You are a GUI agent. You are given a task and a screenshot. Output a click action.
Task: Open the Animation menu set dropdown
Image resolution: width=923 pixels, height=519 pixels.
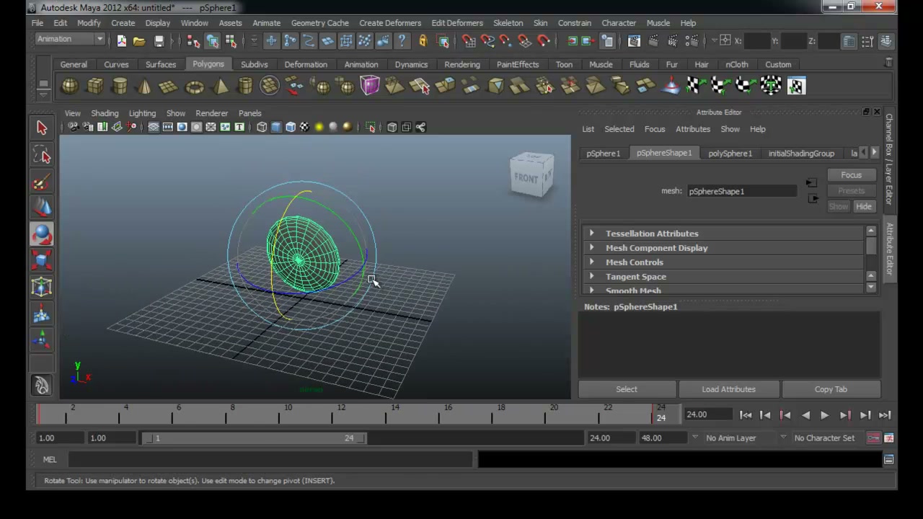pos(70,39)
